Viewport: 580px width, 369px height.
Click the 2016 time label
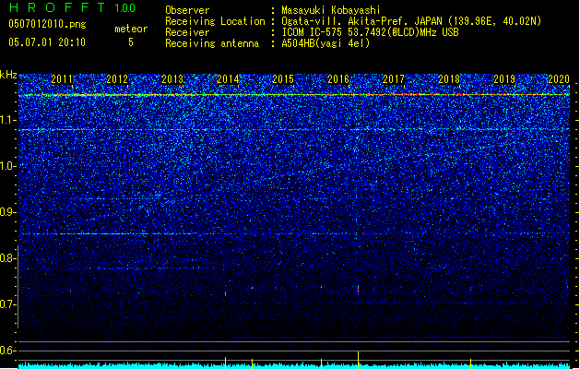338,79
